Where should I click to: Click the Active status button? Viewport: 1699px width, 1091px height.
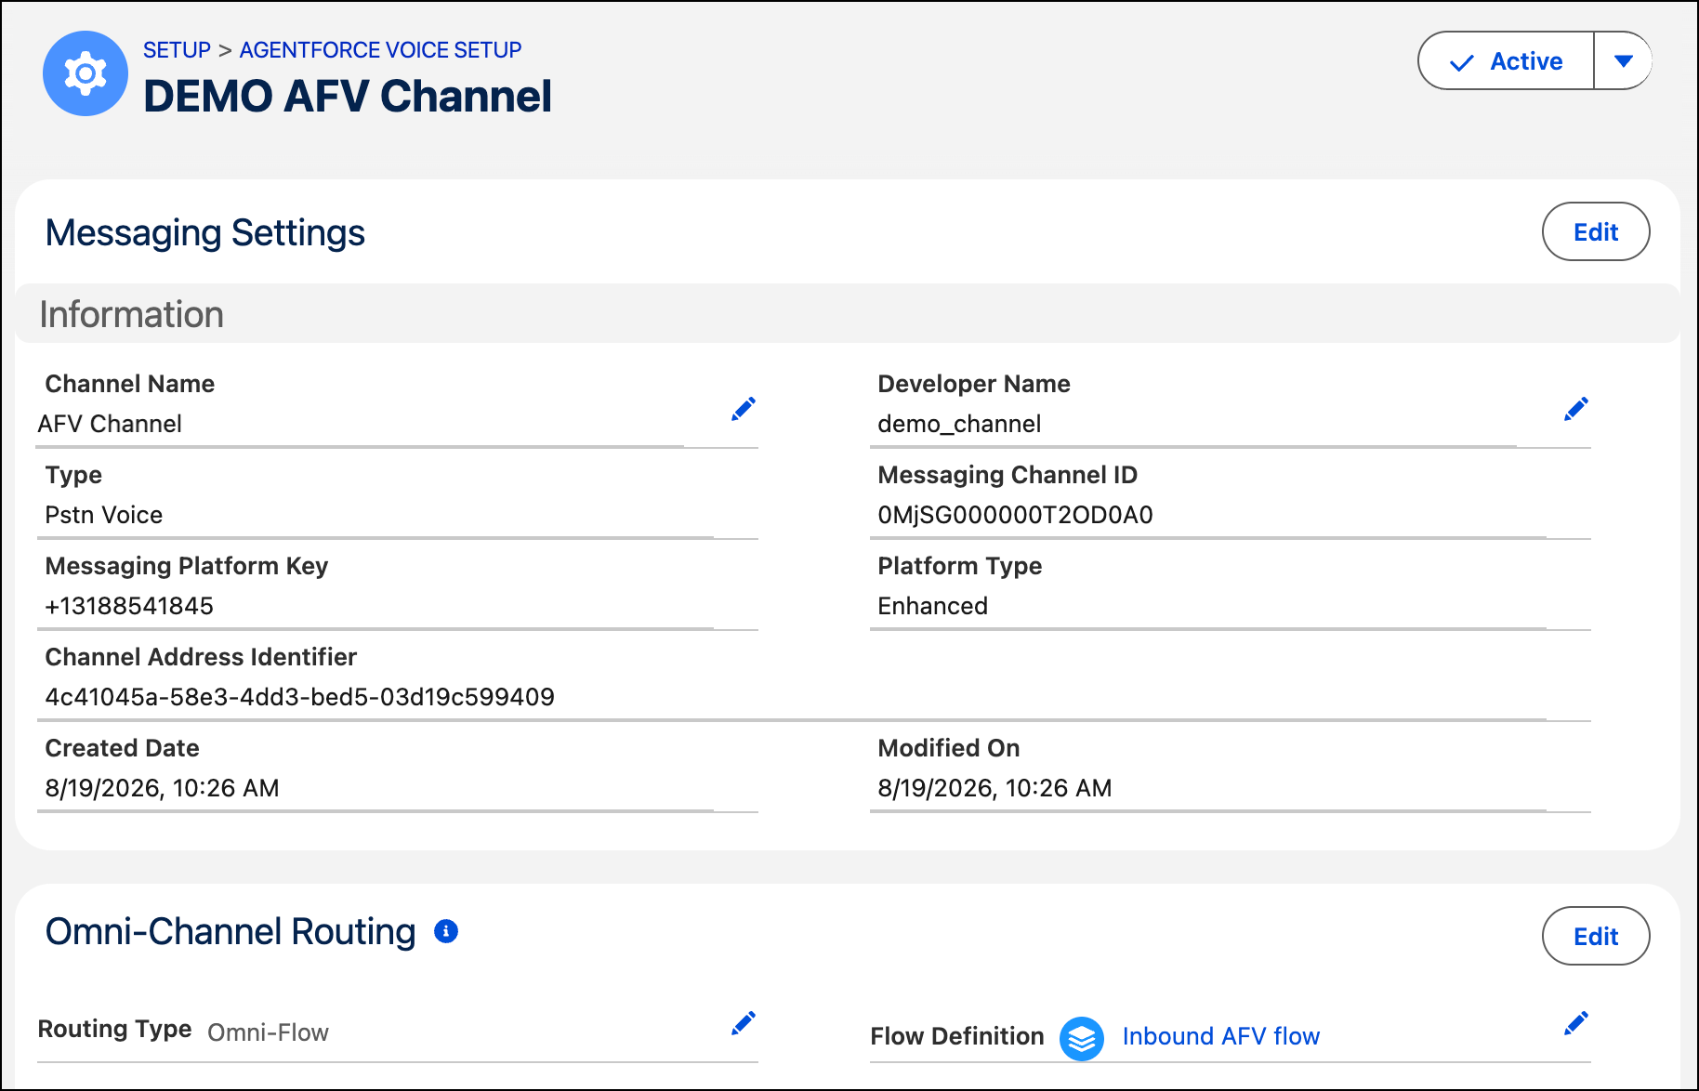[x=1506, y=61]
